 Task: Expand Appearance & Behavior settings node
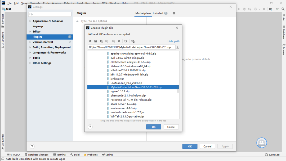[30, 21]
